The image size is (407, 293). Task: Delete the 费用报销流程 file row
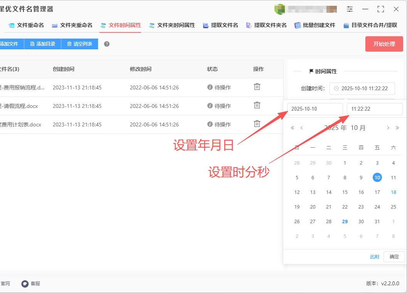[x=257, y=87]
